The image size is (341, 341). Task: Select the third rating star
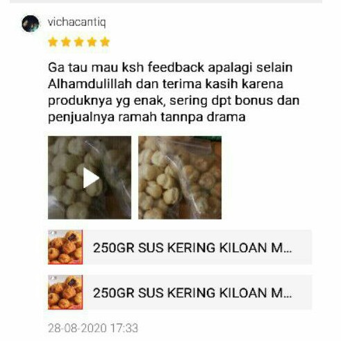click(79, 42)
